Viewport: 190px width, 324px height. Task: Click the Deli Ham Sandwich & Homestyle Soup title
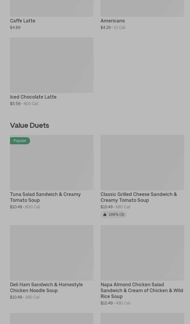46,287
